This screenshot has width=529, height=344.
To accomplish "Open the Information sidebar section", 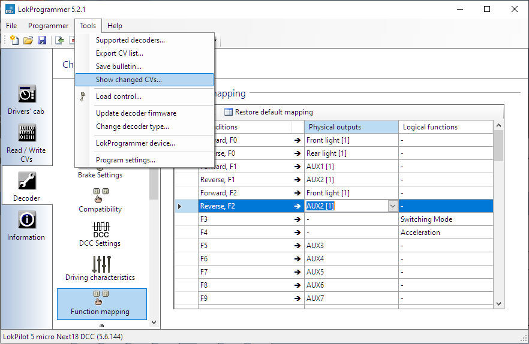I will (x=26, y=226).
